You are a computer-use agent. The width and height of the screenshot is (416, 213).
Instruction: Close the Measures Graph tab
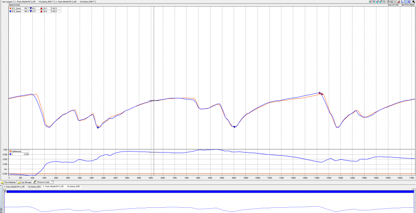pyautogui.click(x=51, y=181)
